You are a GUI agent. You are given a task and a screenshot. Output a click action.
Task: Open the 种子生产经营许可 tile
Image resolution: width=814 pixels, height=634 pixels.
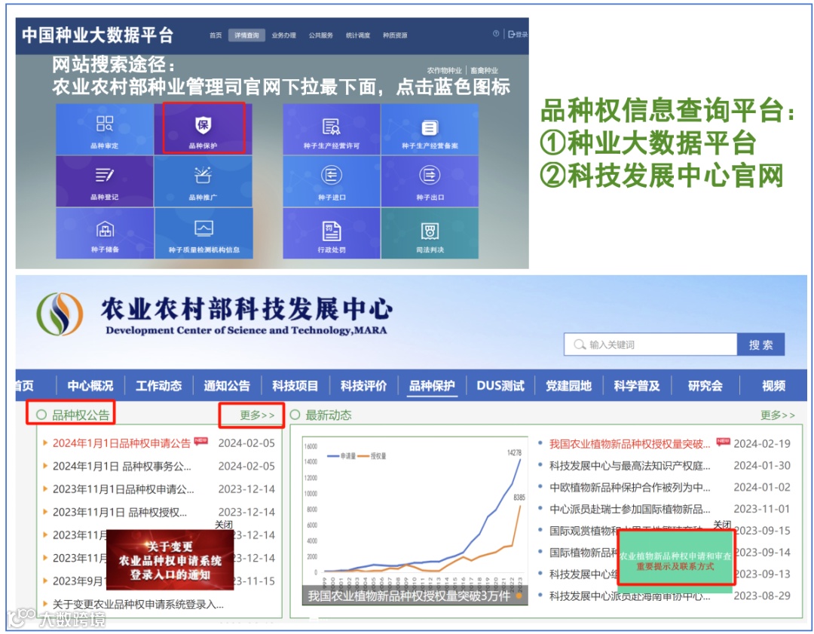coord(331,130)
